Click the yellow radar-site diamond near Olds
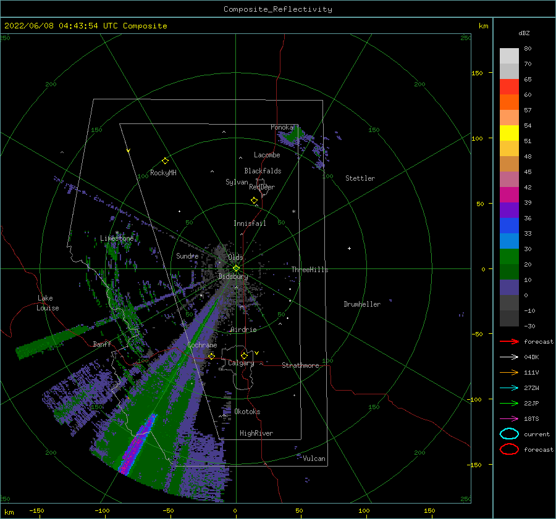Viewport: 556px width, 519px height. tap(236, 268)
